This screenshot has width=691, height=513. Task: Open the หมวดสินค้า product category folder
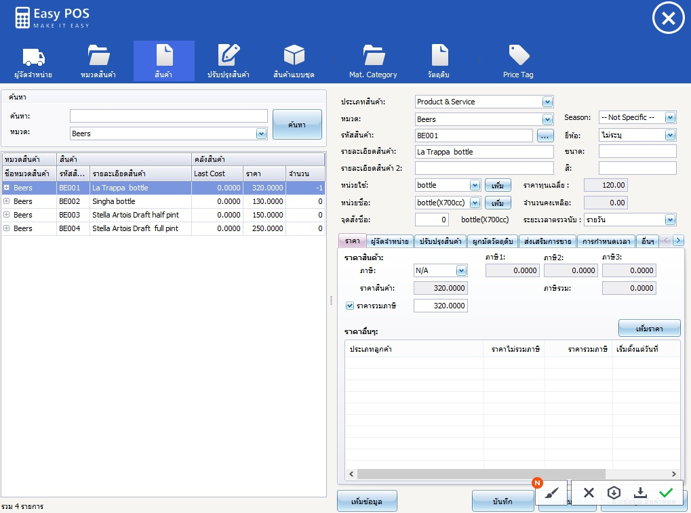tap(99, 61)
